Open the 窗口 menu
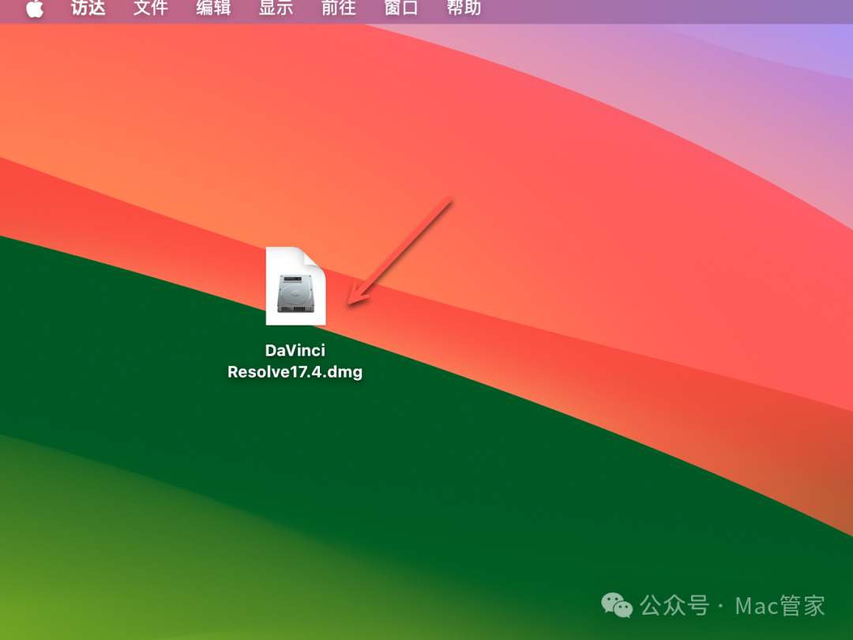Viewport: 853px width, 640px height. 401,8
